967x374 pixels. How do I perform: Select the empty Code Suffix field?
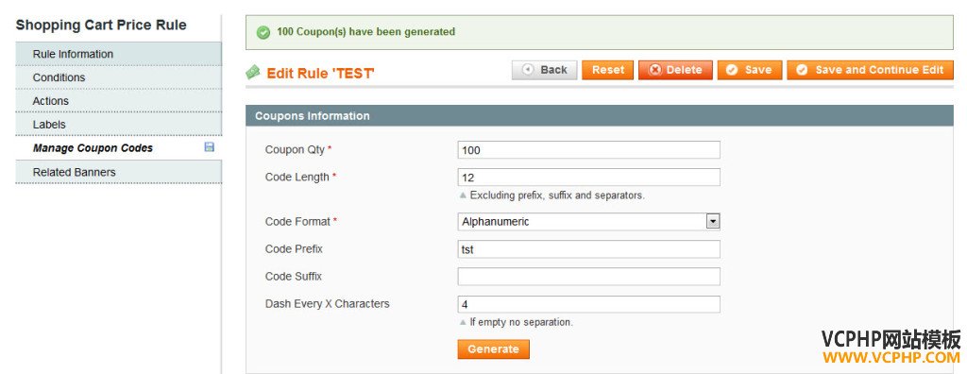coord(589,277)
